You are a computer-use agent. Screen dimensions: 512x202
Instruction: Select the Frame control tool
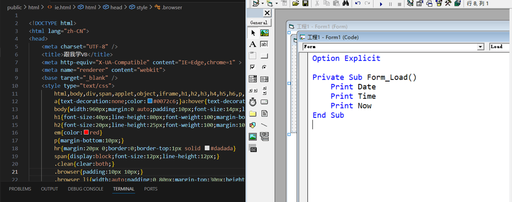coord(253,56)
